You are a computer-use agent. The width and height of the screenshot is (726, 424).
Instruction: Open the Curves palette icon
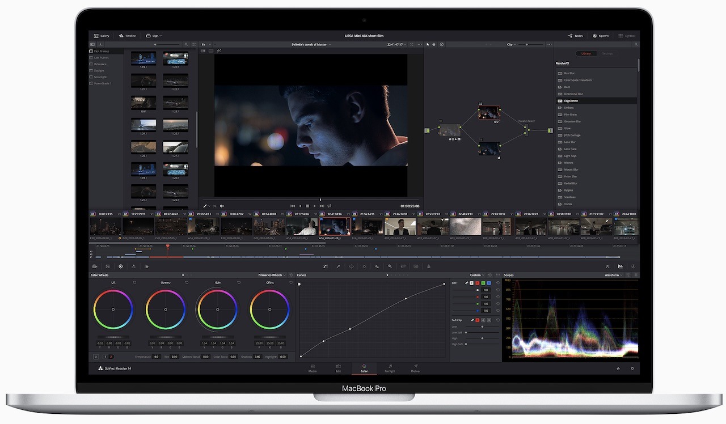pyautogui.click(x=326, y=266)
